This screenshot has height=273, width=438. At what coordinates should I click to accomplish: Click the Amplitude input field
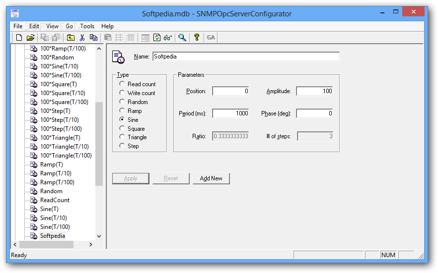(314, 91)
